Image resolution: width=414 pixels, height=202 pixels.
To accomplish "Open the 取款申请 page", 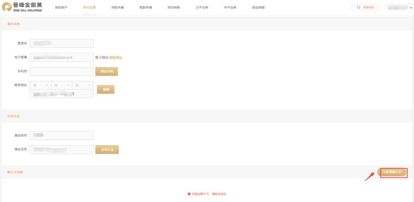I will coord(146,7).
